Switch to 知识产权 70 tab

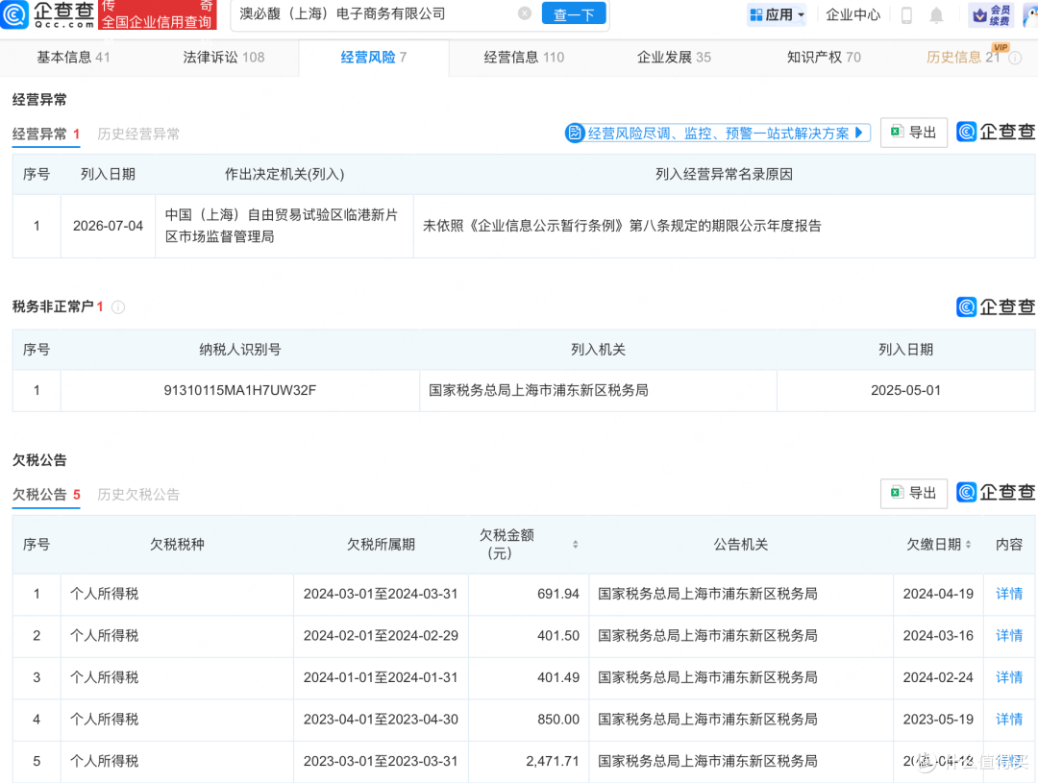[824, 58]
